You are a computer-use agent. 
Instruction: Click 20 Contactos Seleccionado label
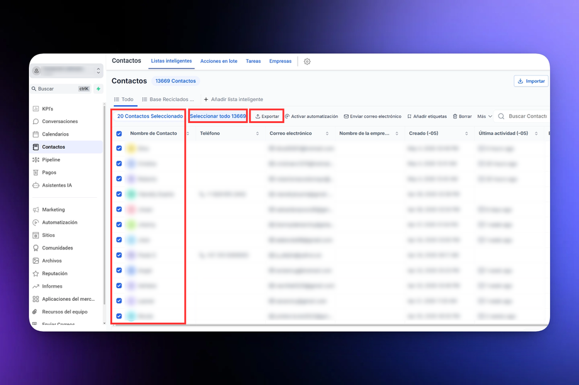coord(150,116)
